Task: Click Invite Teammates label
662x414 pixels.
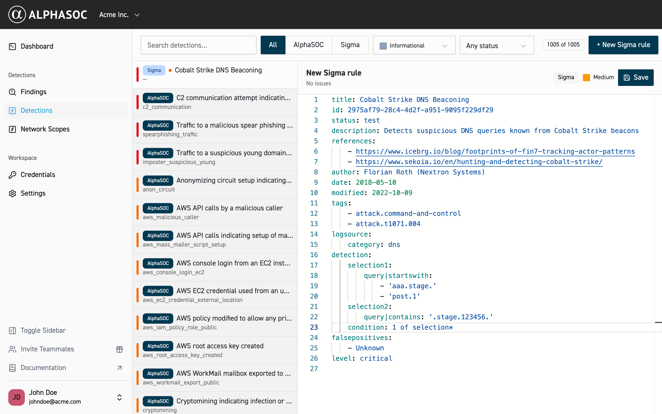Action: [47, 349]
